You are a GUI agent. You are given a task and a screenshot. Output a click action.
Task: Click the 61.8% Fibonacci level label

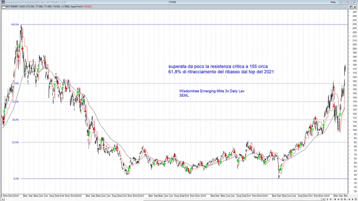point(15,83)
